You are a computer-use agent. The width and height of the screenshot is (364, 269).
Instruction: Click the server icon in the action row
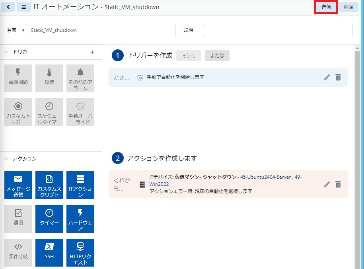click(142, 185)
